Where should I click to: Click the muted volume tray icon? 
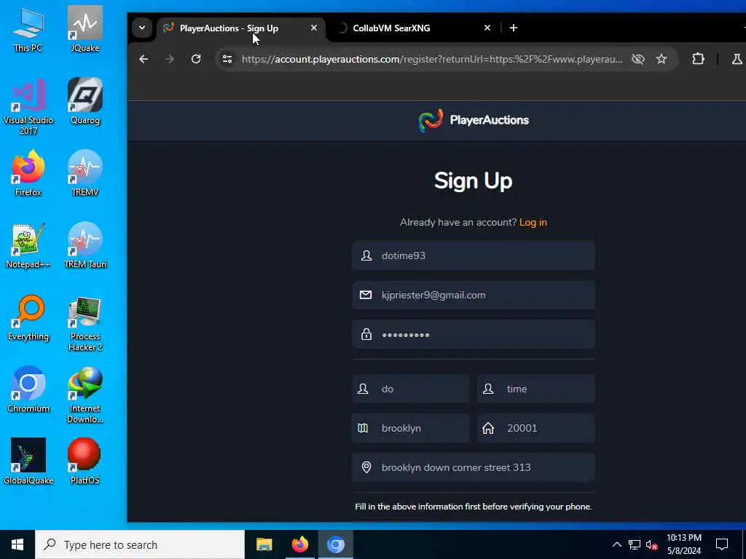652,544
